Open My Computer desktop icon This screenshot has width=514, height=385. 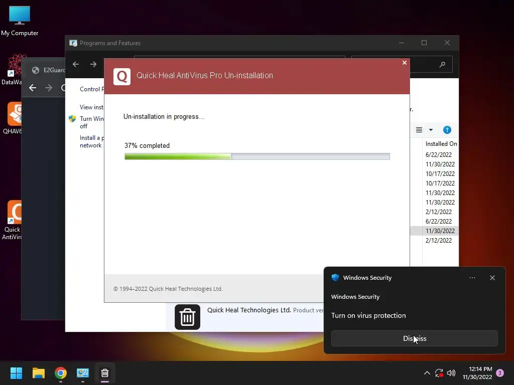coord(20,21)
